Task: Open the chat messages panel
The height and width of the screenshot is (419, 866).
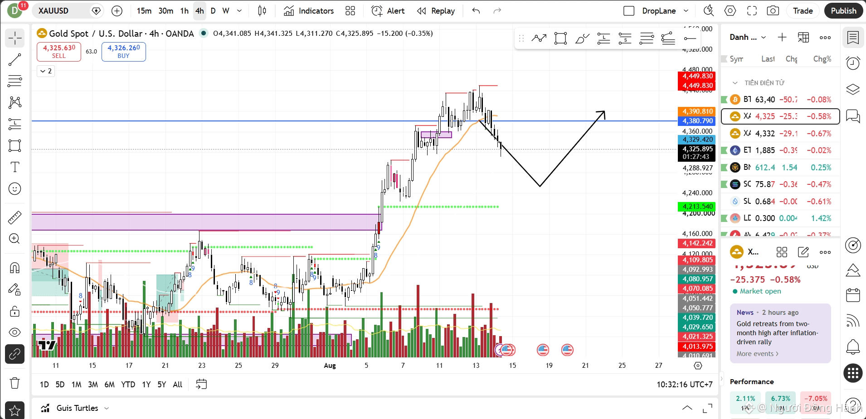Action: [853, 116]
